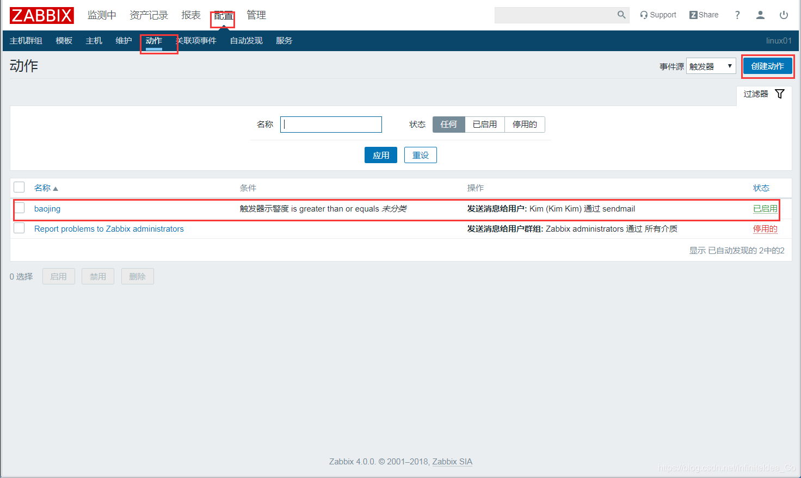Check the Report problems row checkbox
Image resolution: width=801 pixels, height=478 pixels.
[19, 228]
